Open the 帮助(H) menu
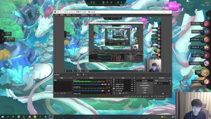Image resolution: width=211 pixels, height=119 pixels. click(x=98, y=15)
